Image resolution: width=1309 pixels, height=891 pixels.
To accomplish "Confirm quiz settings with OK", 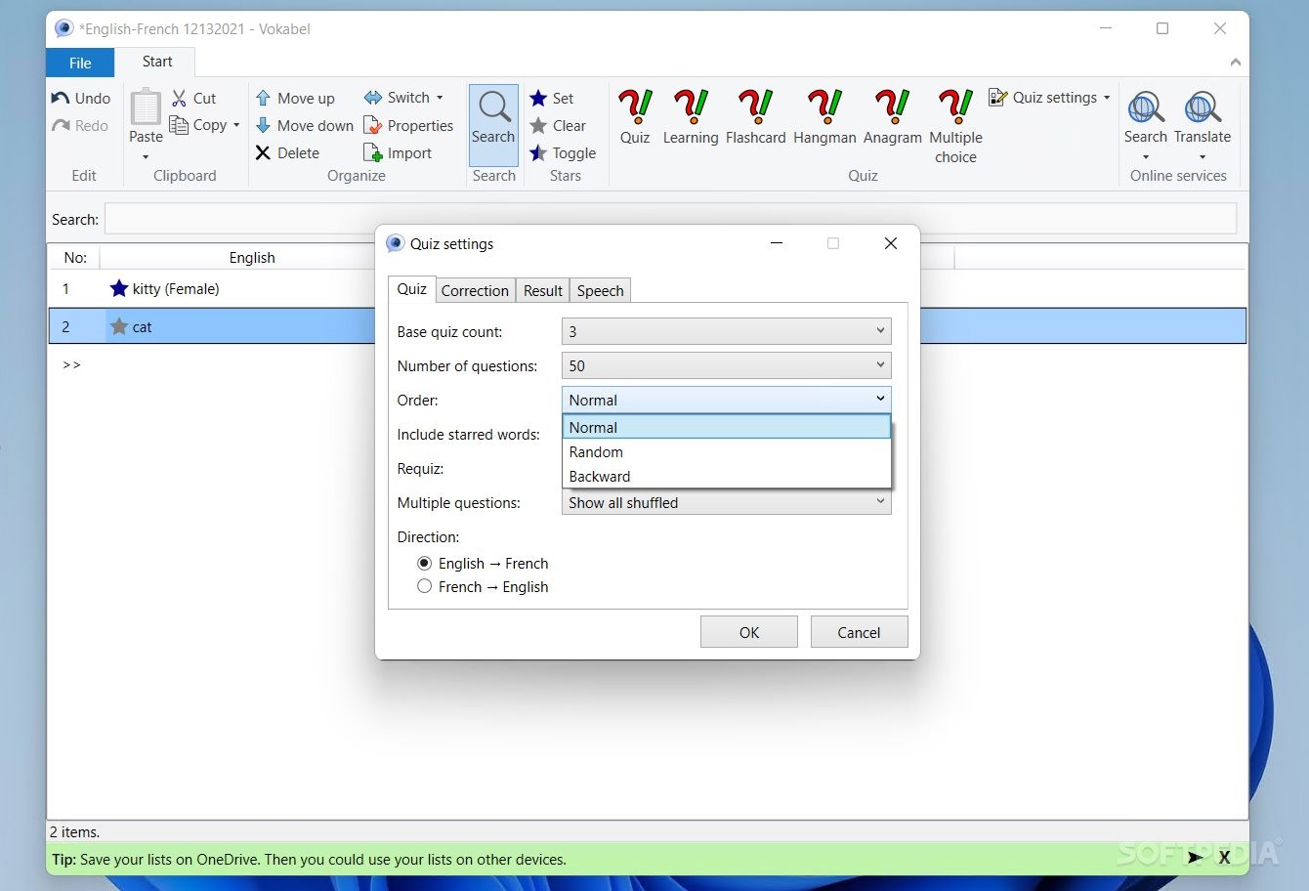I will [749, 632].
